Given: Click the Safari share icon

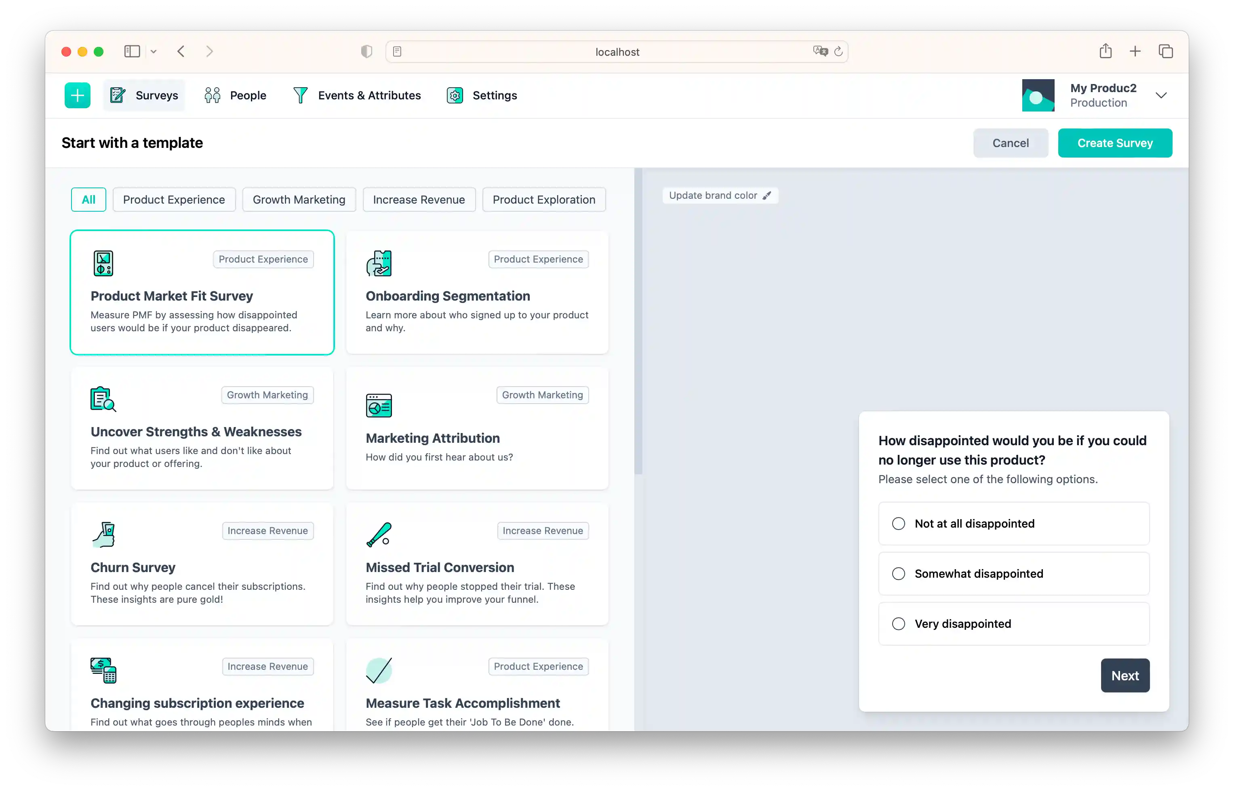Looking at the screenshot, I should point(1106,51).
